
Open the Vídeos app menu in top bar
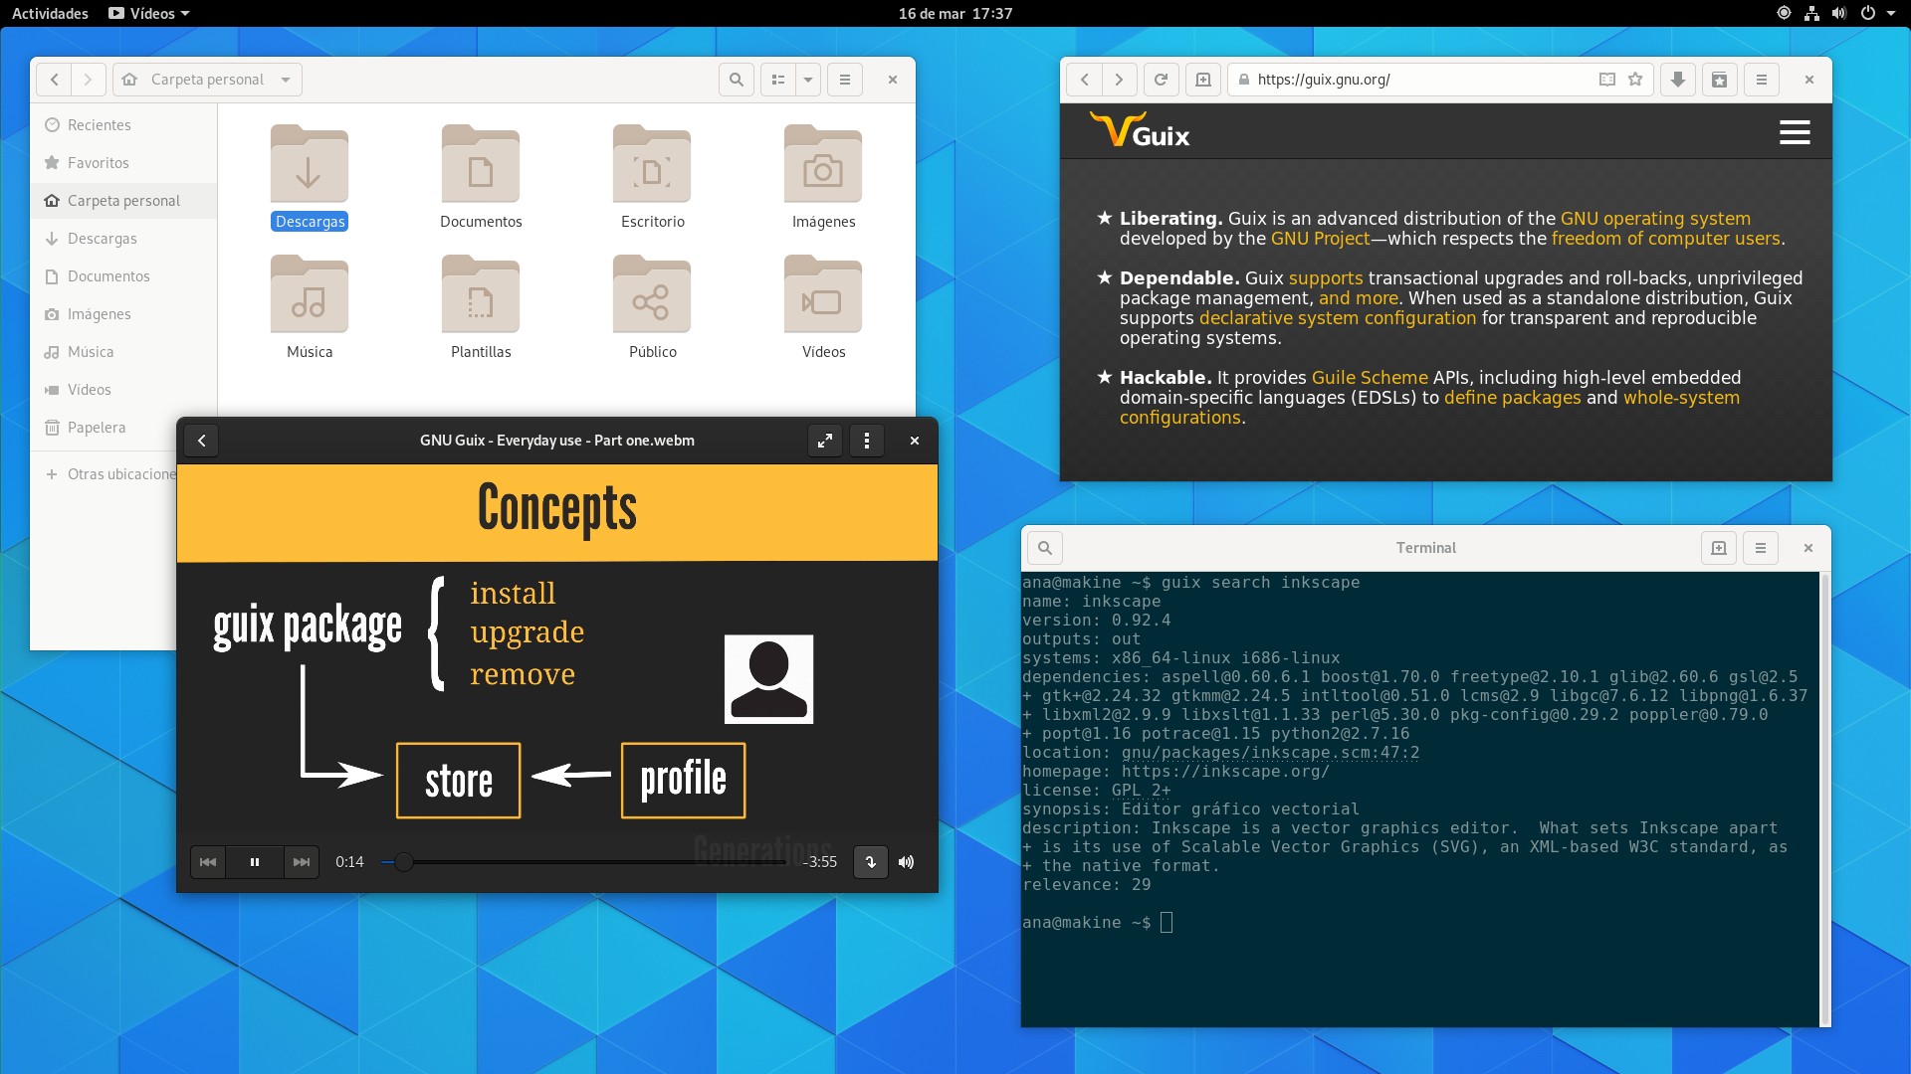[x=149, y=13]
